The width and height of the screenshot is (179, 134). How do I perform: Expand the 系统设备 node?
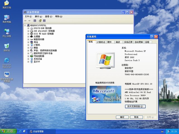click(x=28, y=59)
